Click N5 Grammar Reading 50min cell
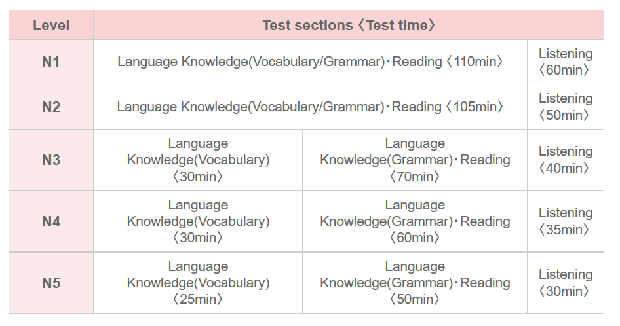Viewport: 620px width, 326px height. [414, 283]
